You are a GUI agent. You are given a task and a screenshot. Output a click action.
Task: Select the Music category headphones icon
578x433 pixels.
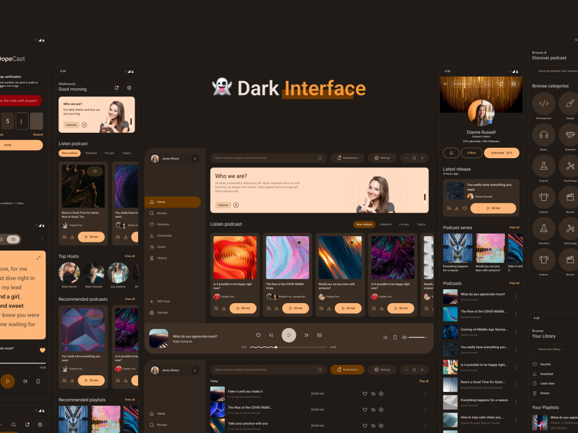(544, 135)
